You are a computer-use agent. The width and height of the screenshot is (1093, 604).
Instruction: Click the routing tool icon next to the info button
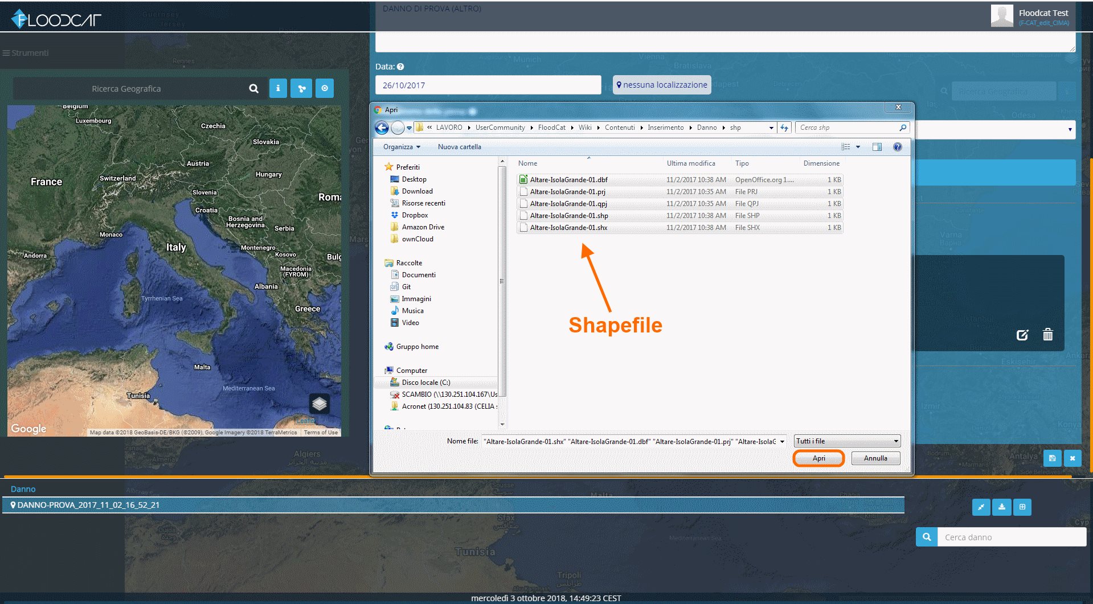[x=301, y=88]
